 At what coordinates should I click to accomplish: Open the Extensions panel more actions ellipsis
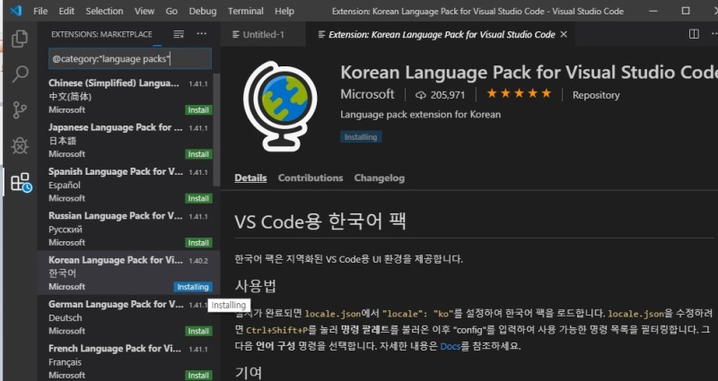tap(201, 34)
